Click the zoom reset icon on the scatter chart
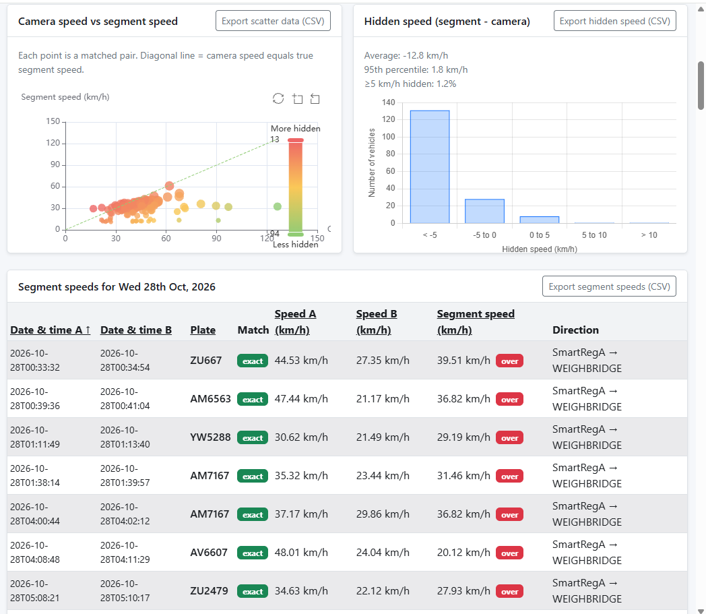This screenshot has width=706, height=614. point(315,98)
